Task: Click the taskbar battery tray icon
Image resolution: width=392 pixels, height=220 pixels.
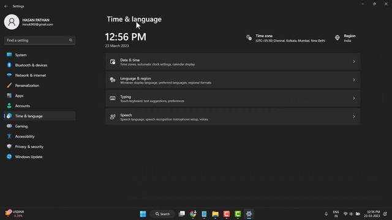Action: point(358,214)
